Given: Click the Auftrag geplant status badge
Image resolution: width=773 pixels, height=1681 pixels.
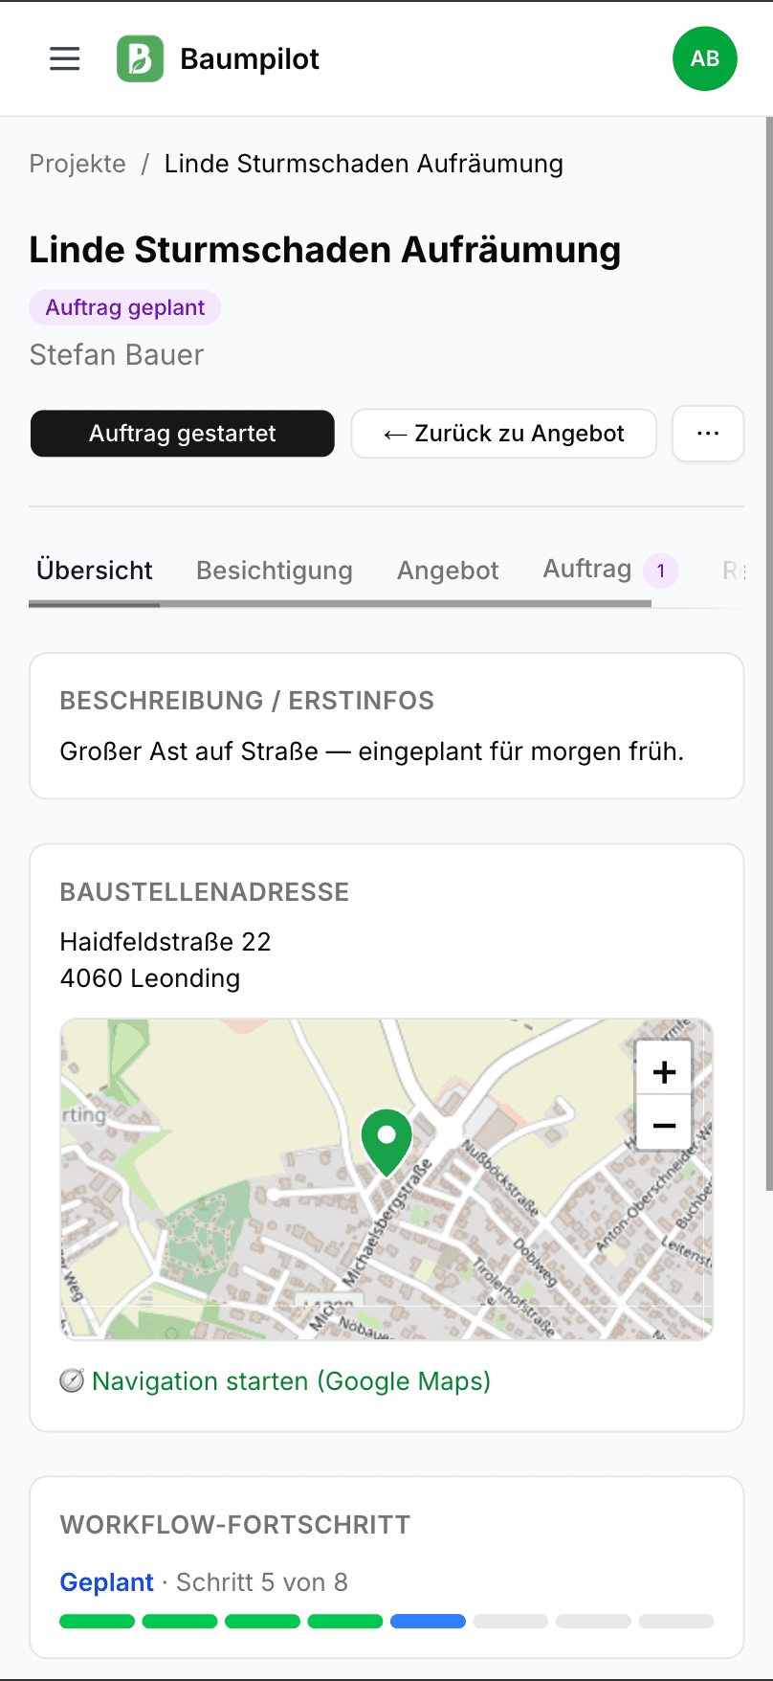Looking at the screenshot, I should coord(125,307).
